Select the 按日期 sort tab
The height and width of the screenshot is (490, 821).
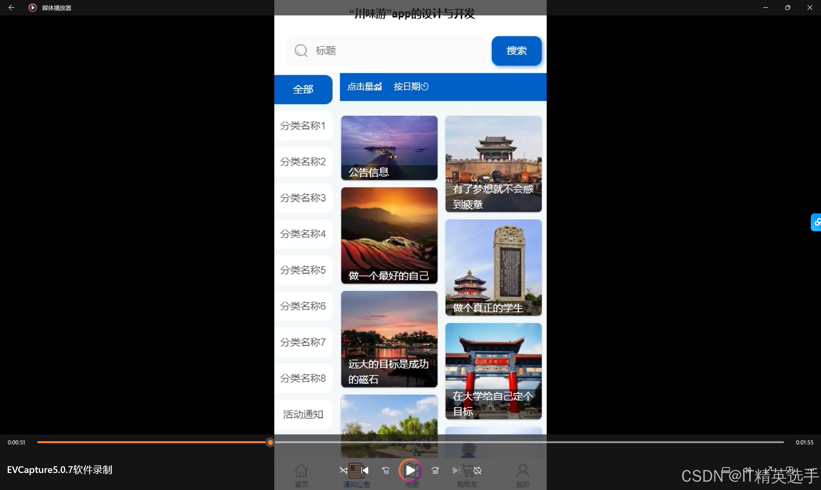pyautogui.click(x=411, y=87)
